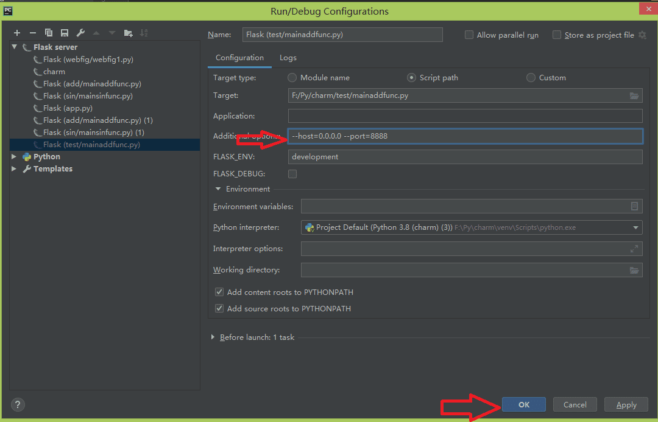The width and height of the screenshot is (658, 422).
Task: Click the Environment variables edit icon
Action: 634,207
